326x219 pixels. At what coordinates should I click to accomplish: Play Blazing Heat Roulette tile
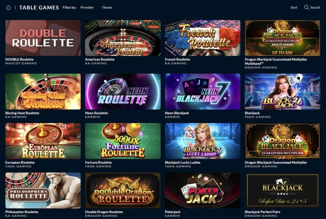pyautogui.click(x=43, y=91)
